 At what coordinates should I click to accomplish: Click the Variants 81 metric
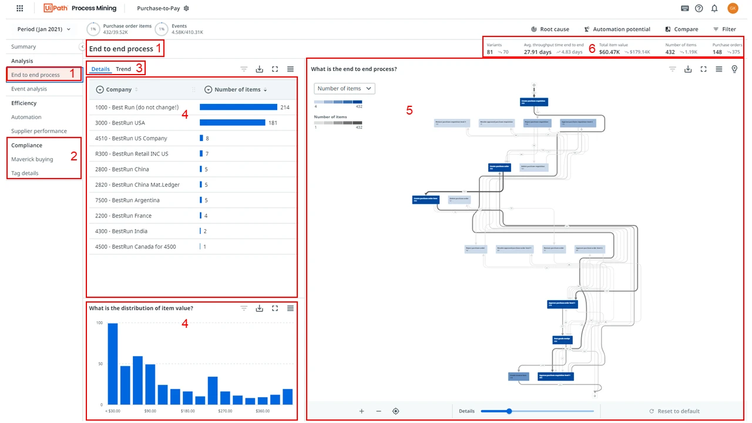point(498,49)
